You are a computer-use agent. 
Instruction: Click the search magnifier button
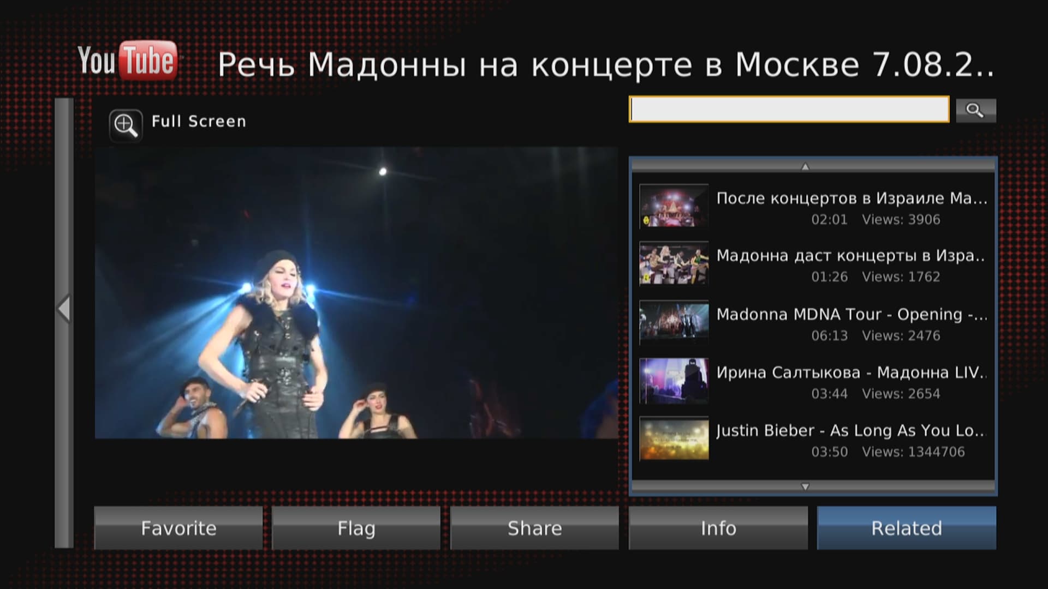[x=975, y=110]
